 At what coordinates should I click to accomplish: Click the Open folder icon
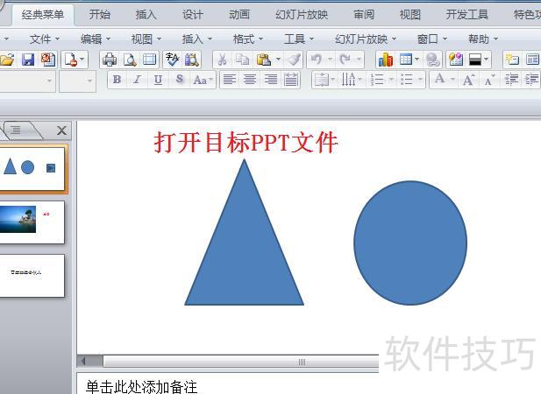[x=6, y=60]
